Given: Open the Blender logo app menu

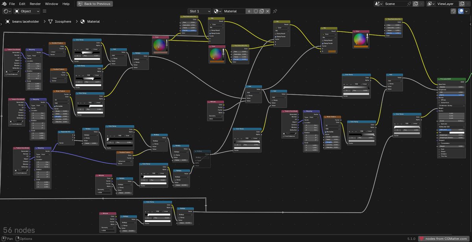Looking at the screenshot, I should pyautogui.click(x=4, y=4).
